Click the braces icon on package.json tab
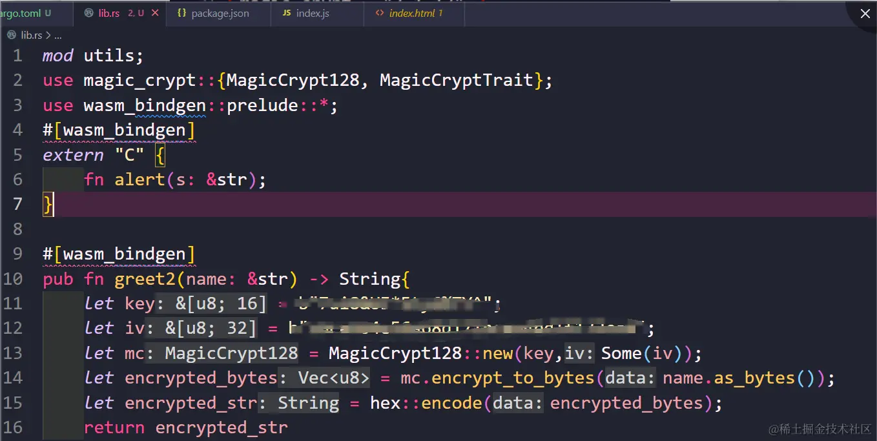The height and width of the screenshot is (441, 877). pyautogui.click(x=180, y=13)
